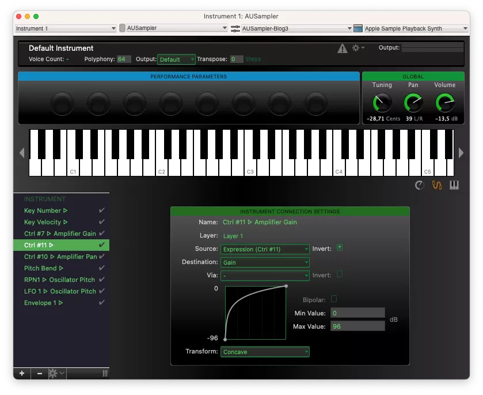Open the gear menu beside Output
483x395 pixels.
point(358,48)
